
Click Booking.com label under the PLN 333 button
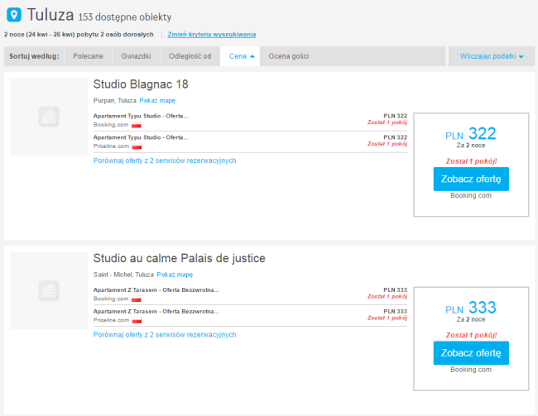(471, 370)
